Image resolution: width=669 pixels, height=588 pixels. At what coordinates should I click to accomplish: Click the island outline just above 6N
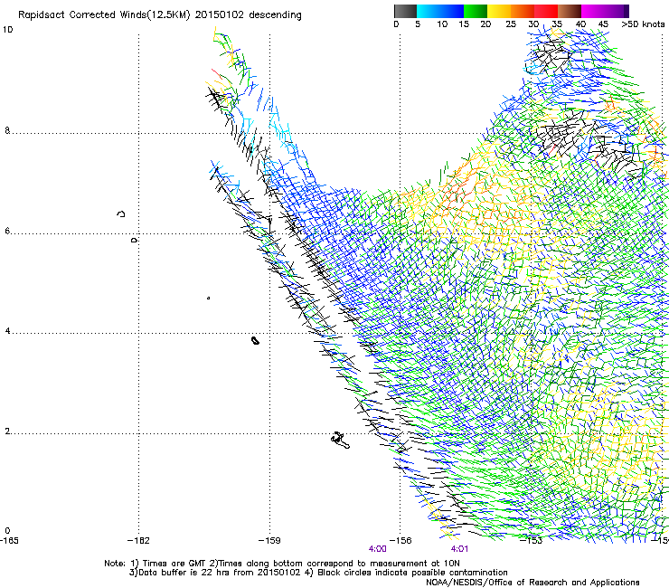click(x=121, y=213)
